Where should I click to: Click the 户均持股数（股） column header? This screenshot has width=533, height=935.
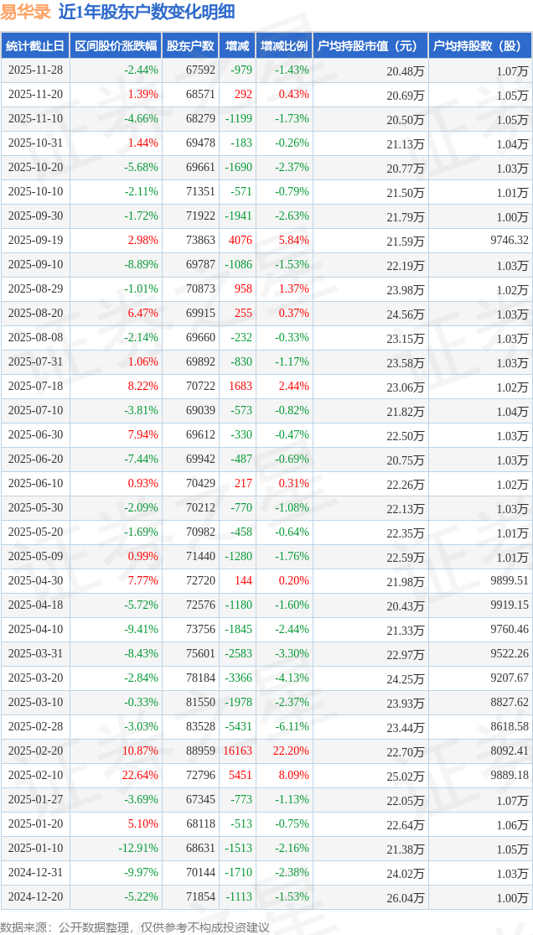pos(479,46)
